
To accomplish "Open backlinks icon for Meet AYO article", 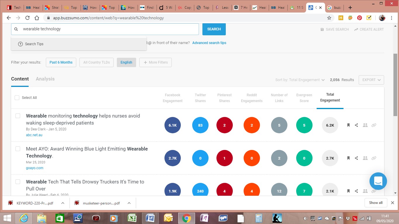I will coord(374,158).
